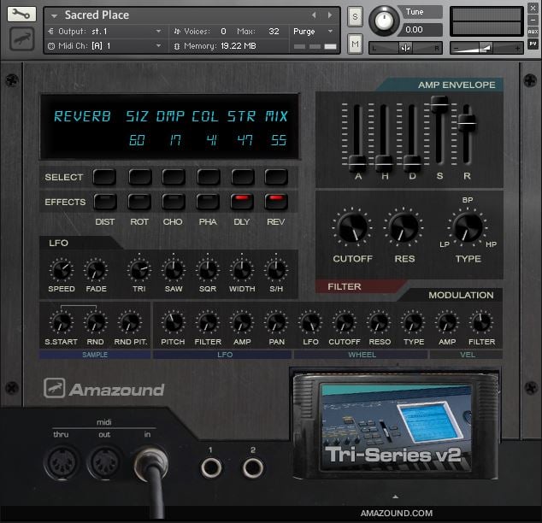
Task: Open the Midi Ch dropdown
Action: click(105, 46)
